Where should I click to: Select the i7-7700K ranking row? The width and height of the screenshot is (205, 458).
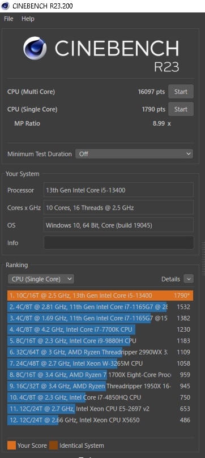(100, 329)
